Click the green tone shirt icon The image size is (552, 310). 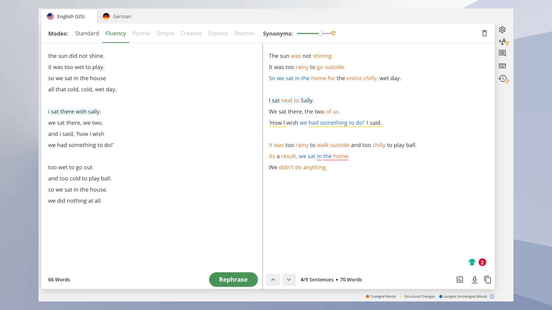(472, 262)
